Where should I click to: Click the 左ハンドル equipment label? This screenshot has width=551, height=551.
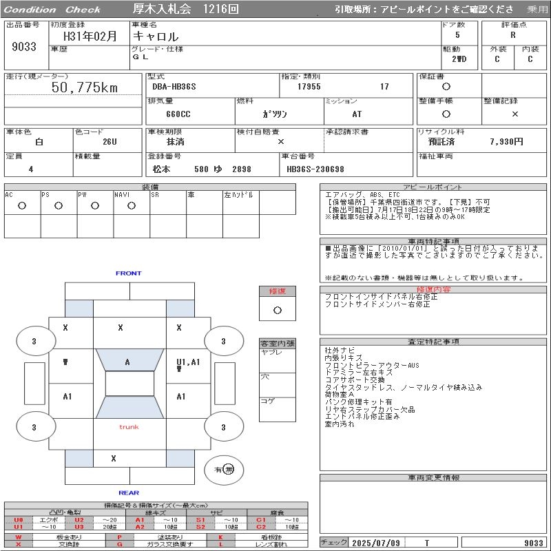click(x=238, y=195)
